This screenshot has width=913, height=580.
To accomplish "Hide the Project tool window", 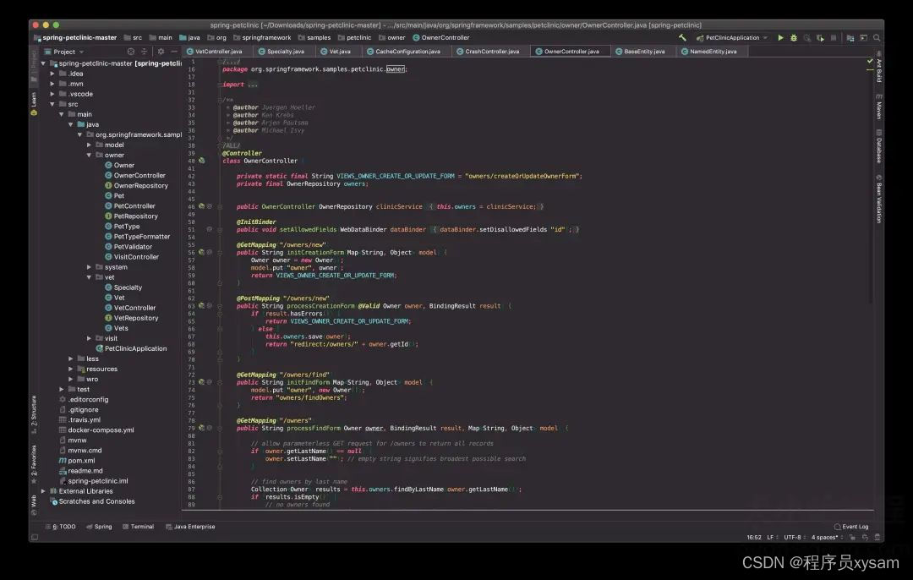I will (173, 52).
